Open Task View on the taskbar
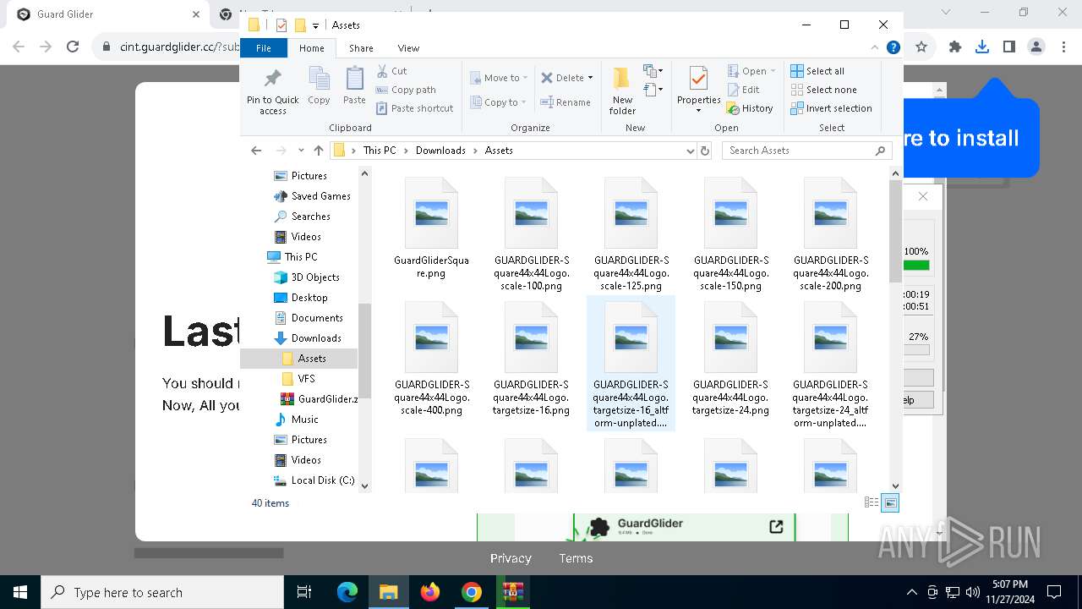This screenshot has height=609, width=1082. coord(304,592)
